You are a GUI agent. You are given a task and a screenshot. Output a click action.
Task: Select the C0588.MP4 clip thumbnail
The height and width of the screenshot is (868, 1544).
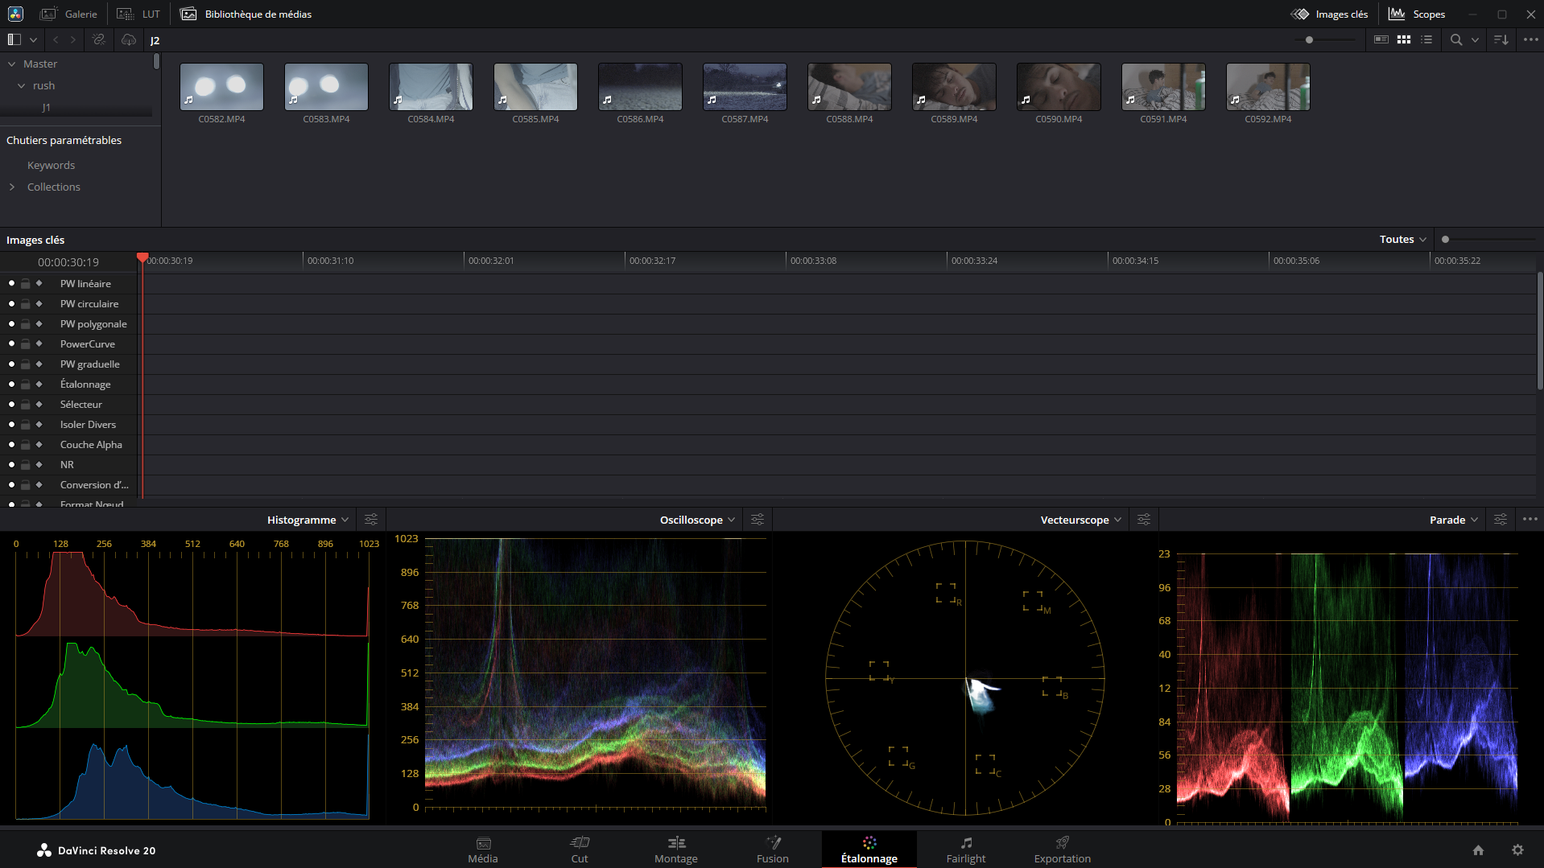coord(849,87)
